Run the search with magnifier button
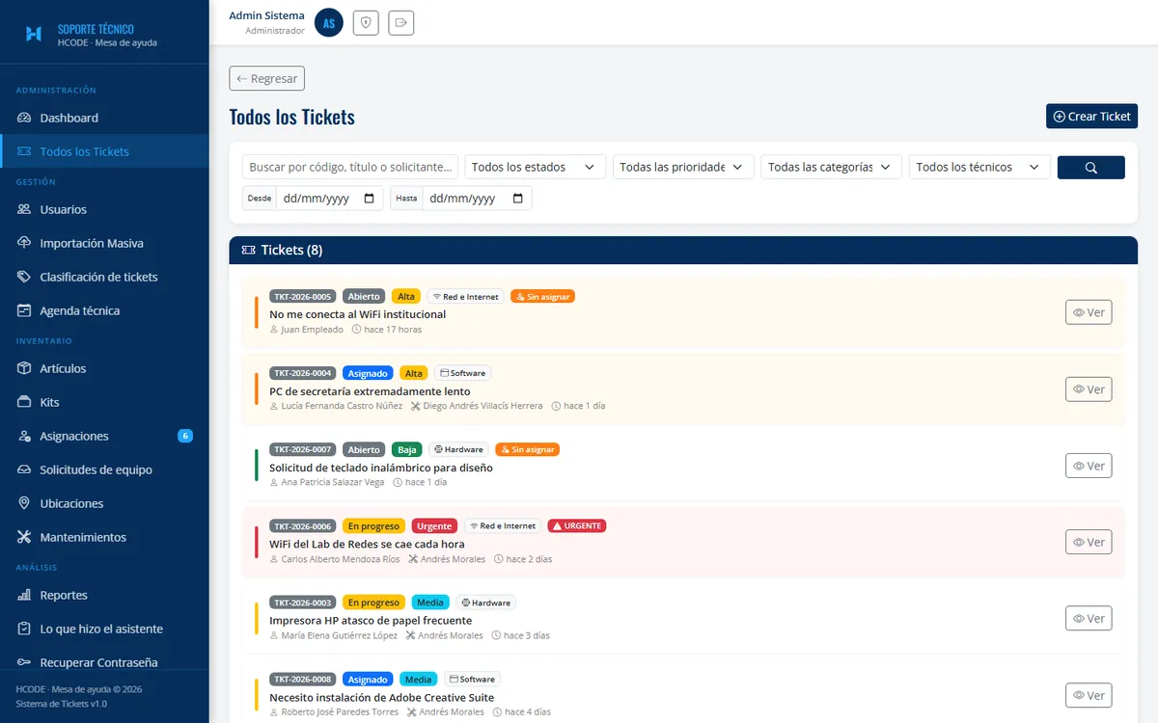Viewport: 1158px width, 723px height. pyautogui.click(x=1091, y=167)
